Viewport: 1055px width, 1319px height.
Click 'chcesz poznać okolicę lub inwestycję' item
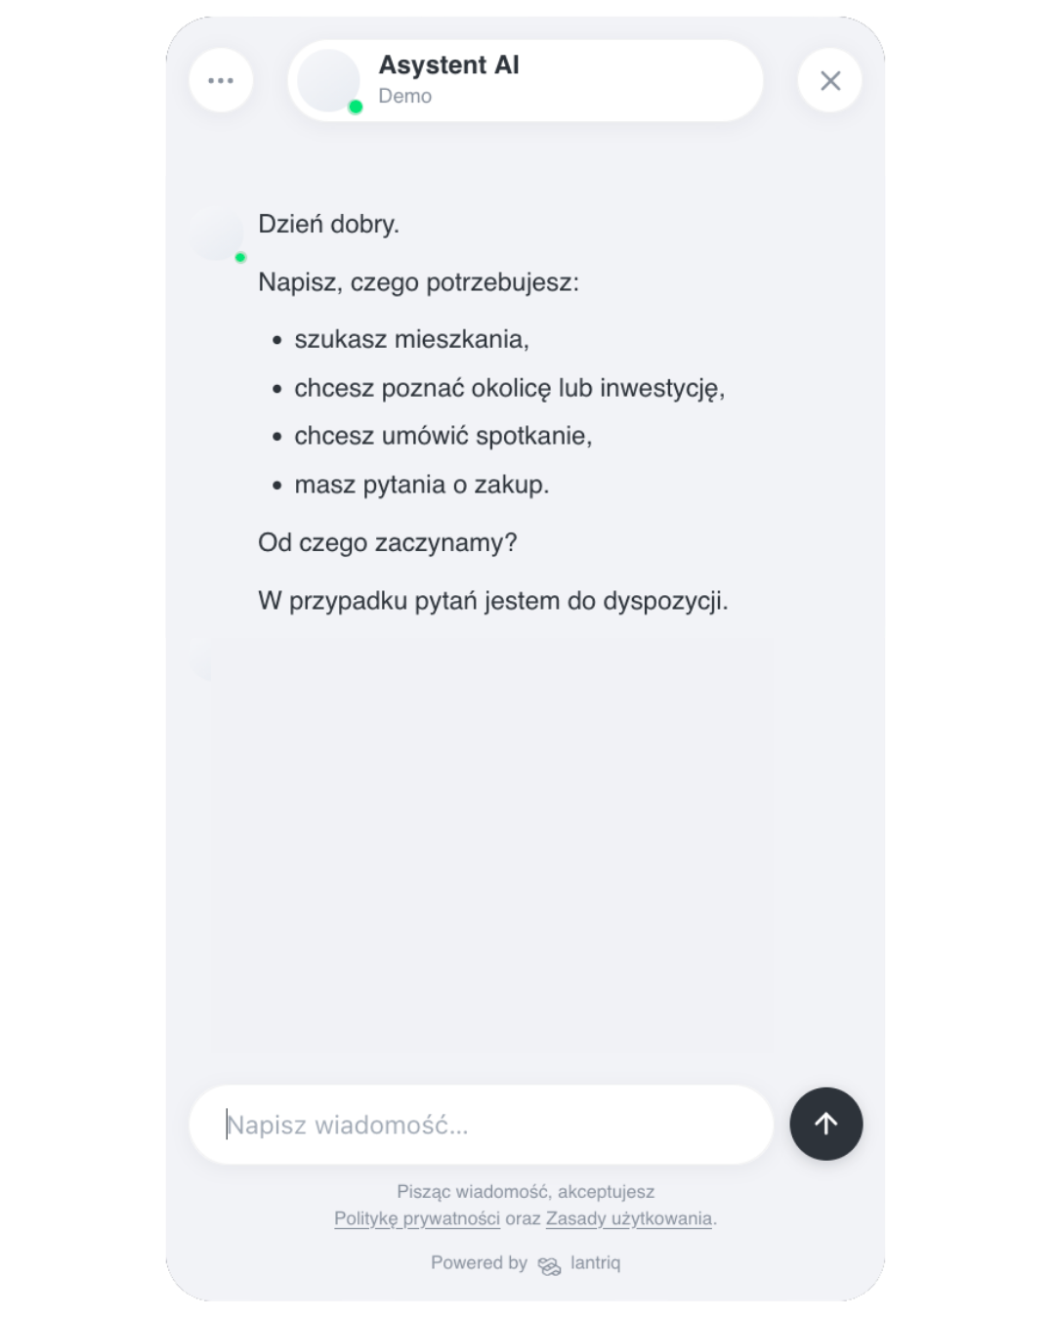pos(510,388)
